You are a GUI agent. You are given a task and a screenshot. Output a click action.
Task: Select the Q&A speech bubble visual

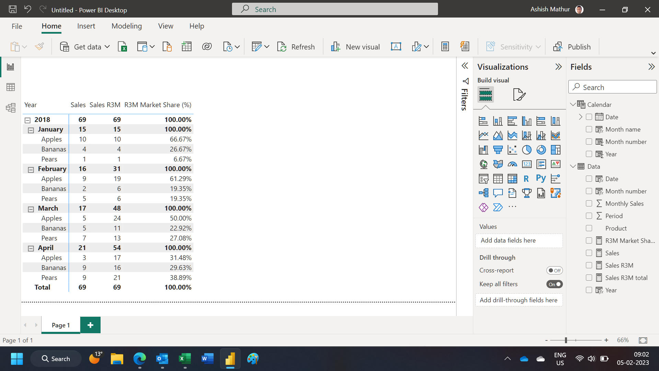[x=498, y=193]
